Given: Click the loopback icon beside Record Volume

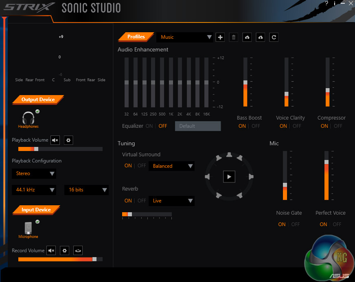Looking at the screenshot, I should pyautogui.click(x=78, y=251).
